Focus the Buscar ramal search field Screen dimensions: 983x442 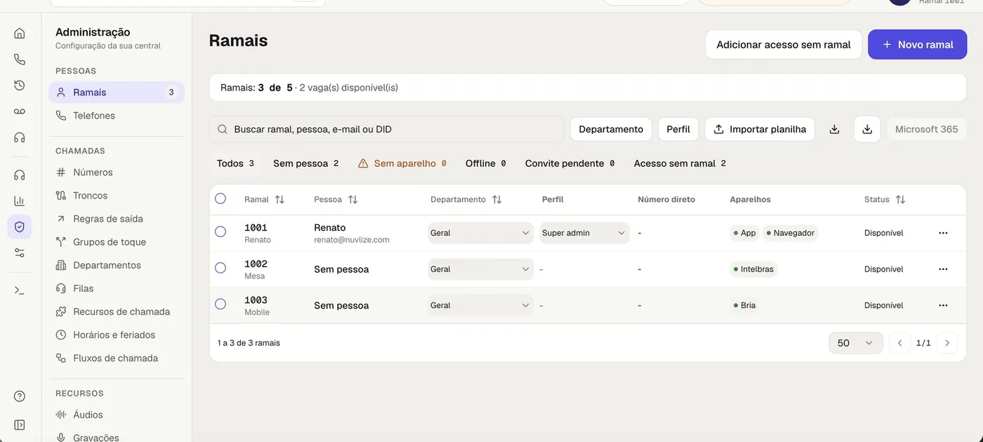pos(387,129)
